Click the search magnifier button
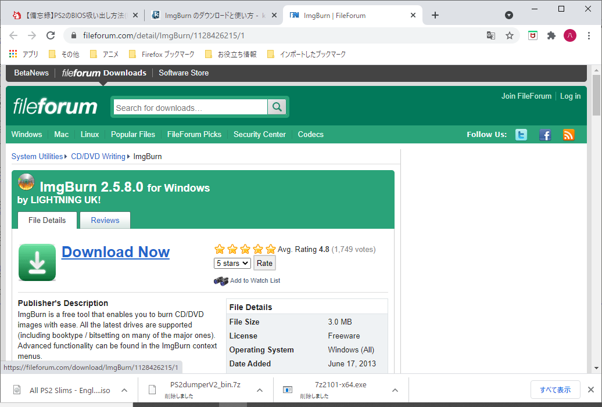The image size is (602, 407). (x=277, y=107)
